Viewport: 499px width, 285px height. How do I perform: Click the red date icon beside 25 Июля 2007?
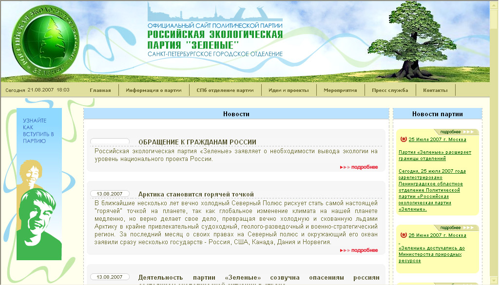403,139
